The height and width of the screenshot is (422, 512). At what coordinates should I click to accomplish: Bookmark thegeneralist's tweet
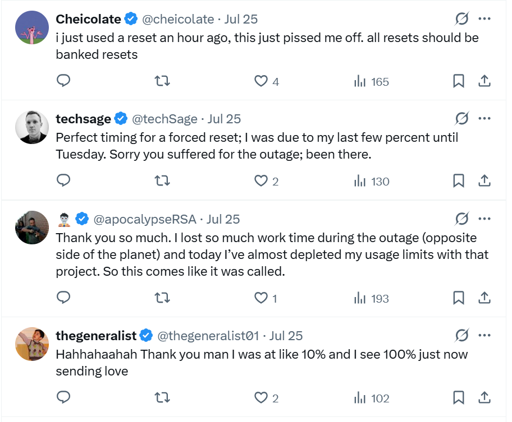click(x=459, y=397)
